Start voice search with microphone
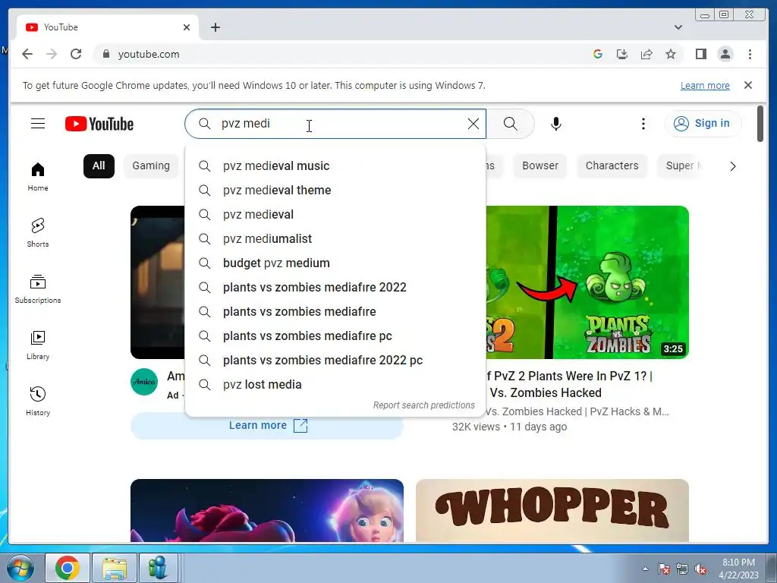The width and height of the screenshot is (777, 583). point(556,124)
